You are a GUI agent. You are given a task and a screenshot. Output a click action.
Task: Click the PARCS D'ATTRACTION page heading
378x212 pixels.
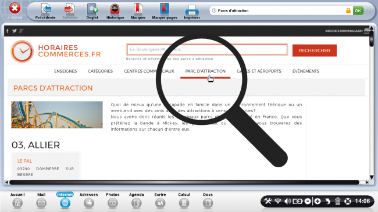tap(53, 88)
